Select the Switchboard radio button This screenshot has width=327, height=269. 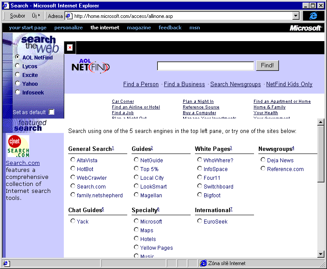[200, 186]
